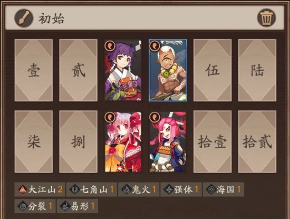Click the 海国 faction icon
The width and height of the screenshot is (290, 219).
(211, 189)
